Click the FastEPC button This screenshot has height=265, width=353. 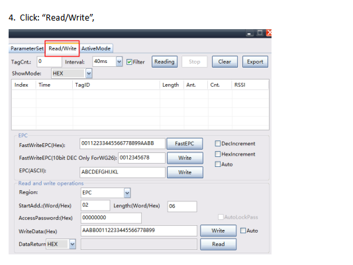click(185, 144)
